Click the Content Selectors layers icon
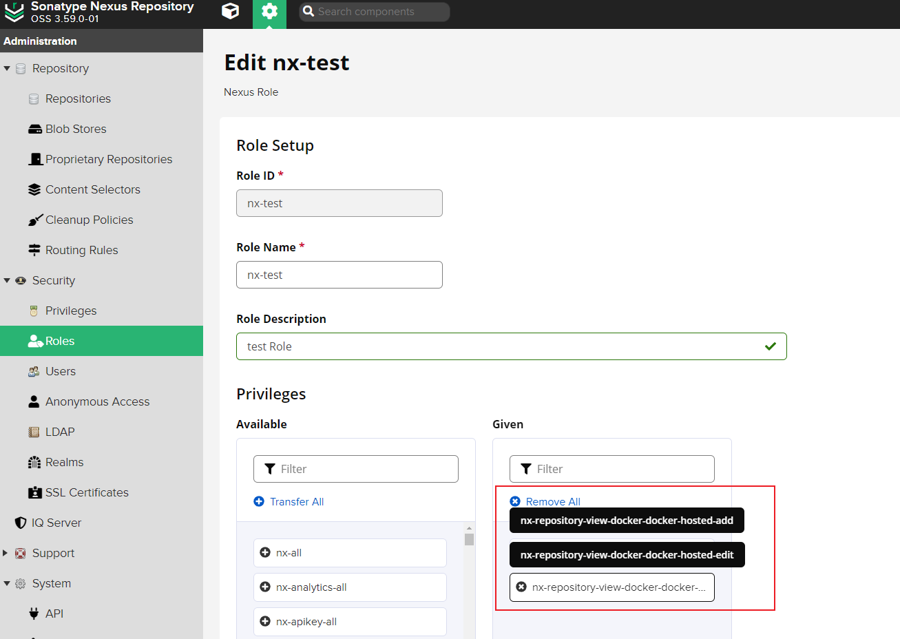 click(34, 189)
